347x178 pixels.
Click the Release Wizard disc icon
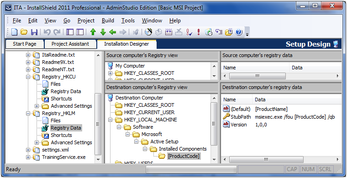point(148,32)
